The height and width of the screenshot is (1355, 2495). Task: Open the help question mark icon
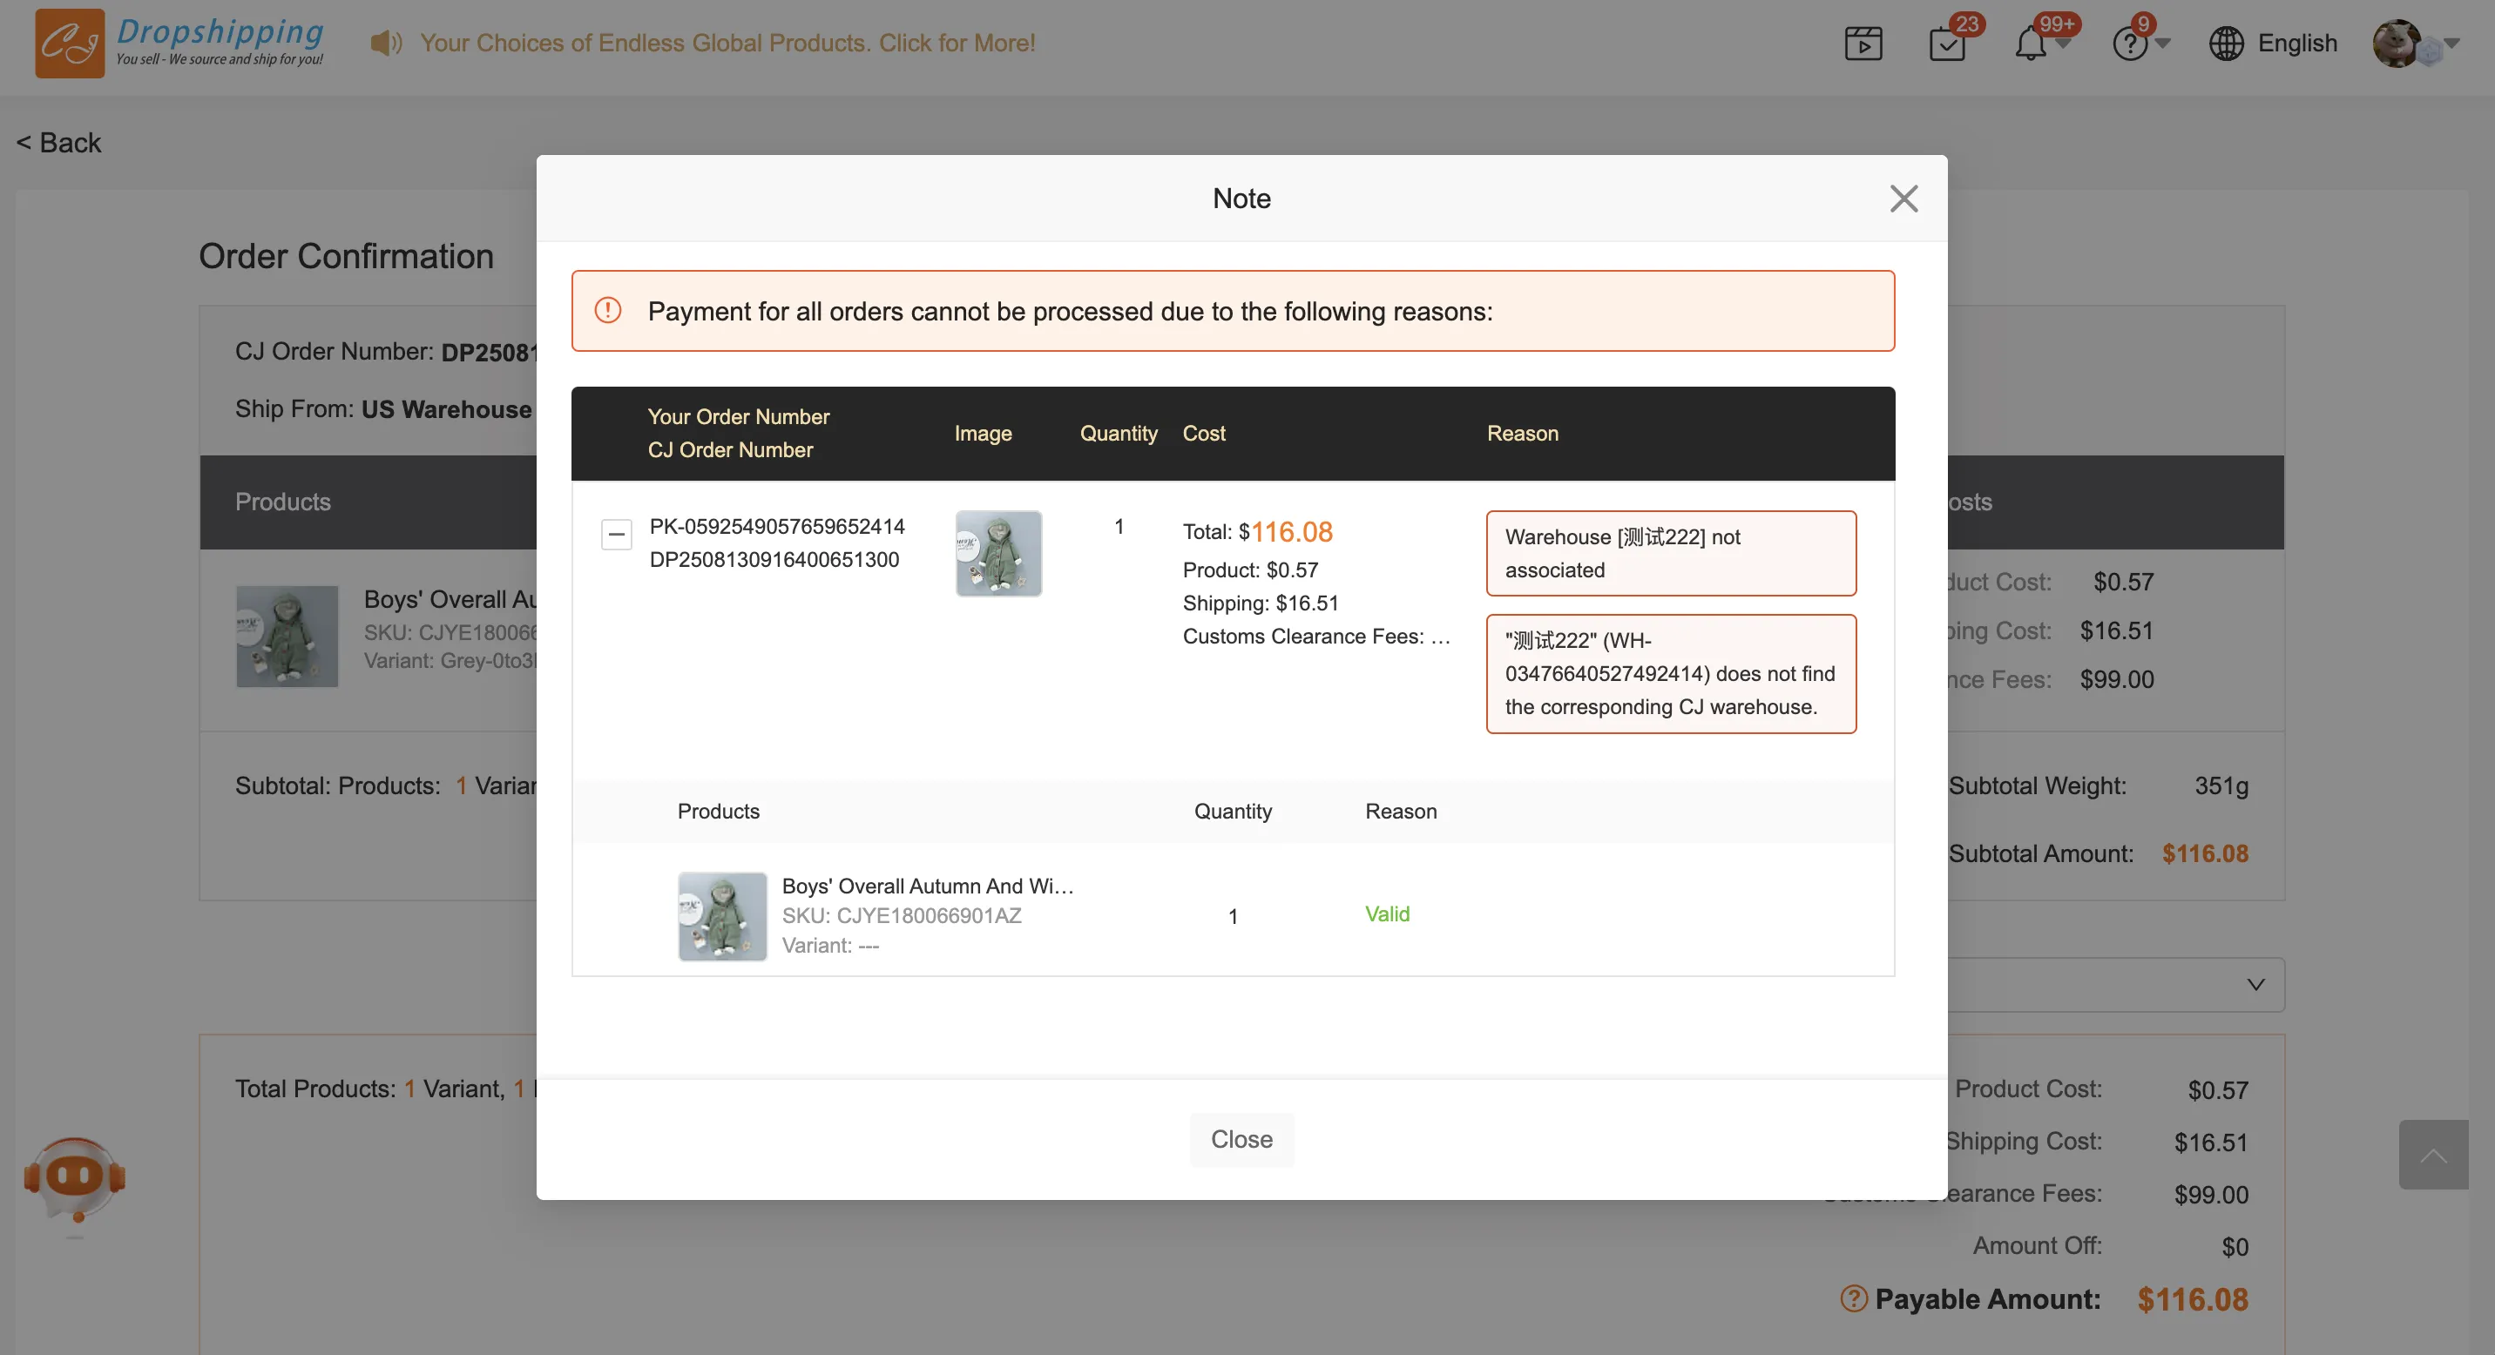click(2130, 44)
